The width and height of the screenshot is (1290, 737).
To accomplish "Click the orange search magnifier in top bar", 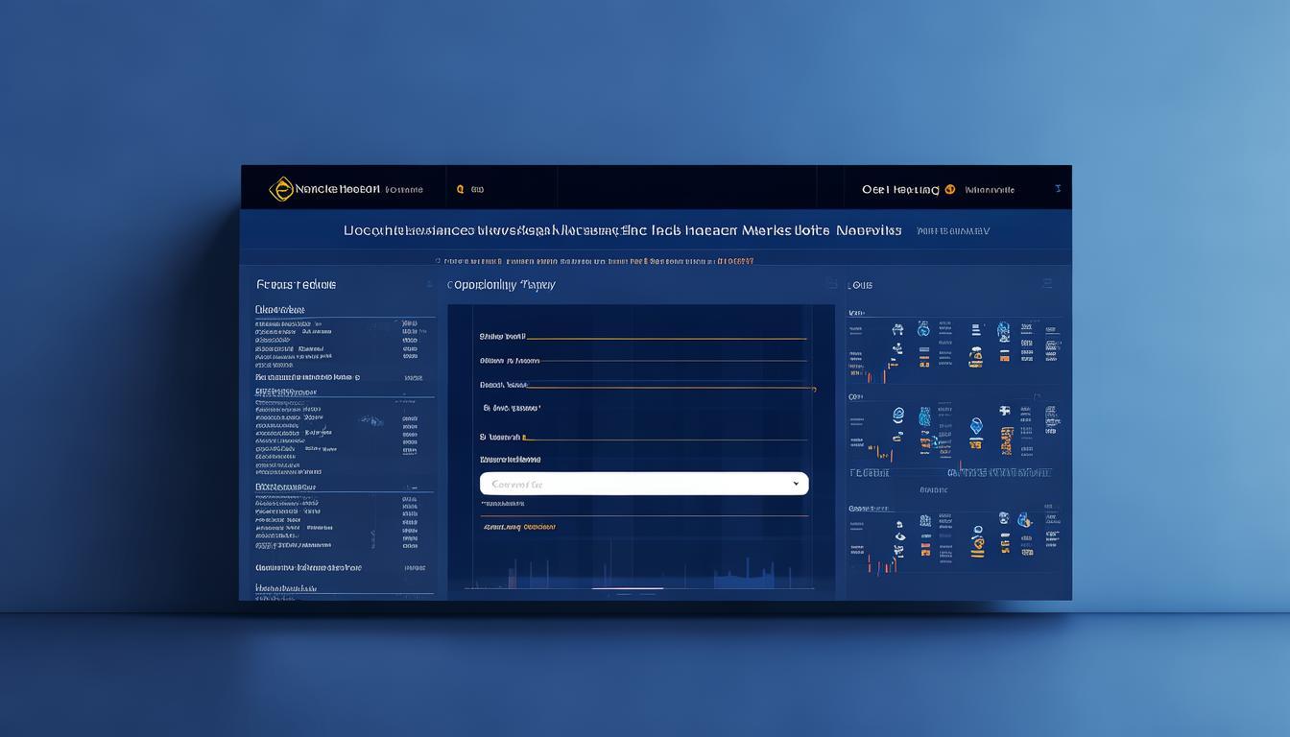I will coord(461,190).
